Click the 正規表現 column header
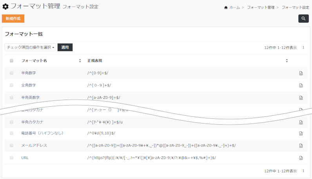The image size is (312, 179). (x=95, y=61)
